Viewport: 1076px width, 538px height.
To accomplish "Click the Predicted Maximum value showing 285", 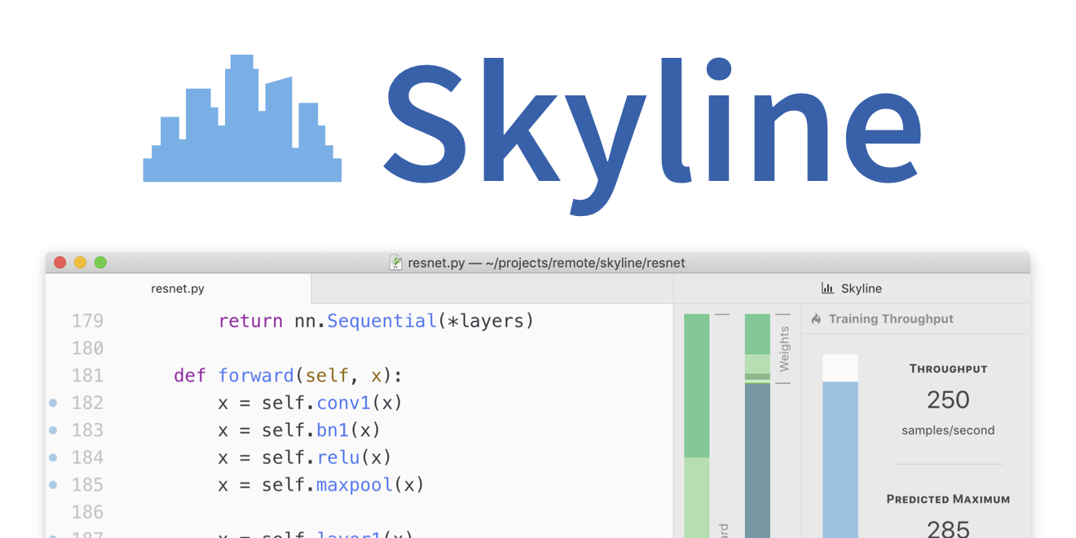I will (948, 528).
